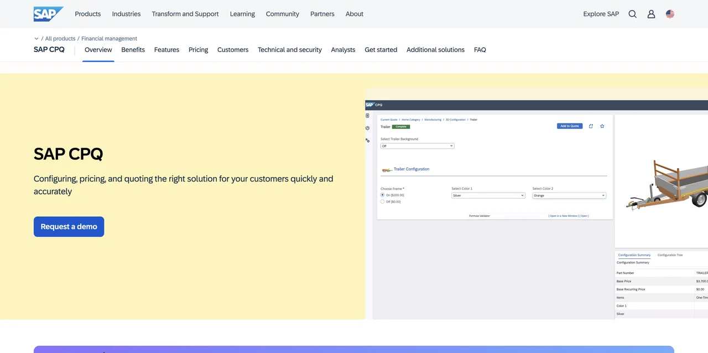
Task: Open the Select Color 1 Silver dropdown
Action: (x=488, y=195)
